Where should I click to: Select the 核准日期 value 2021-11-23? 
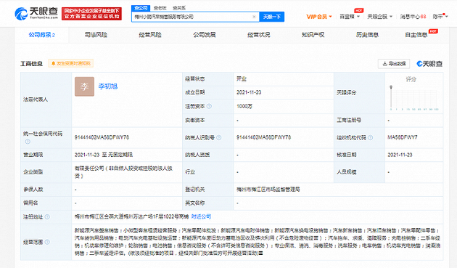[x=400, y=155]
